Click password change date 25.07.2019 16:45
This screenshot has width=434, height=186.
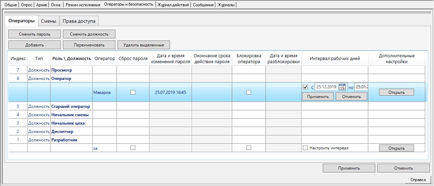(170, 92)
